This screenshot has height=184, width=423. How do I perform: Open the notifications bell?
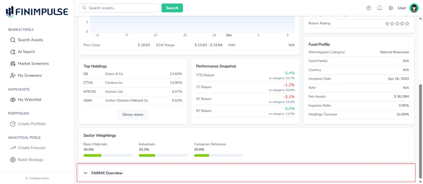click(379, 8)
